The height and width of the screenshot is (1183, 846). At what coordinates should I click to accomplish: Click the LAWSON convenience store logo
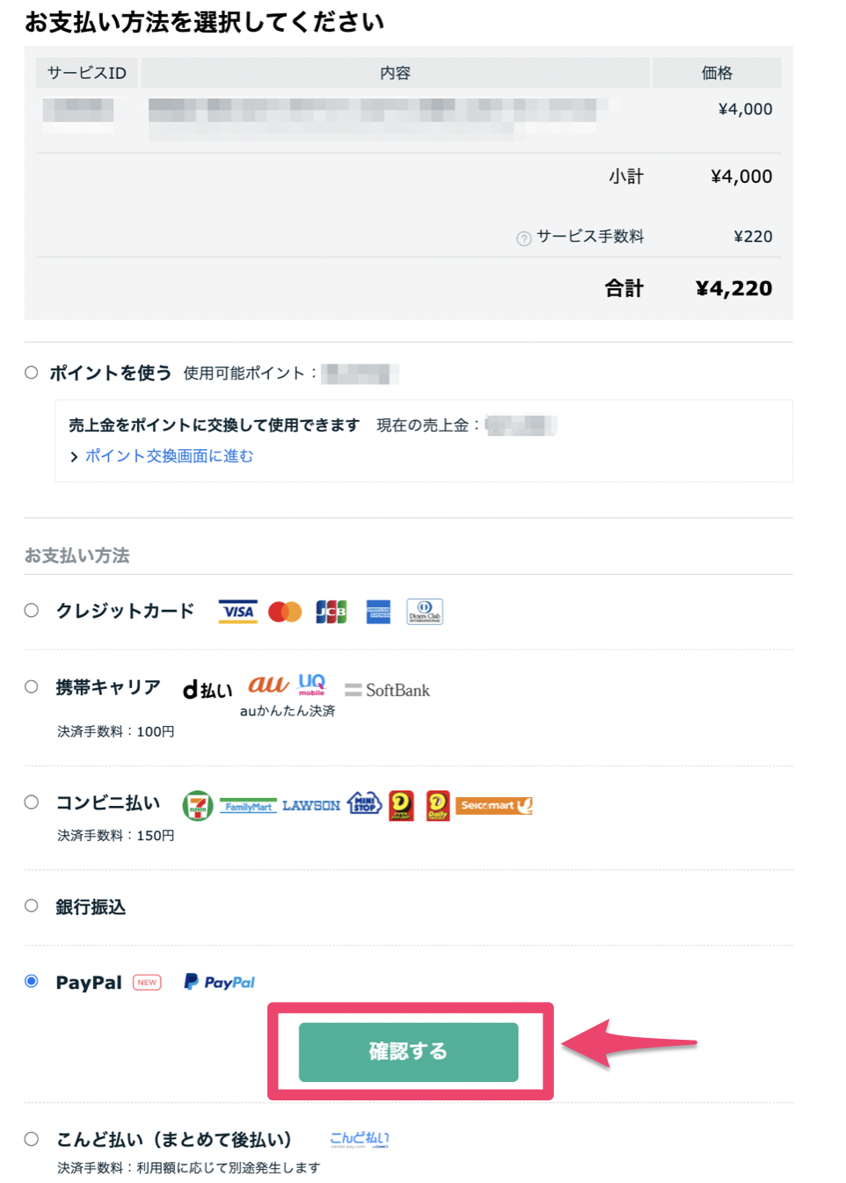(x=310, y=805)
